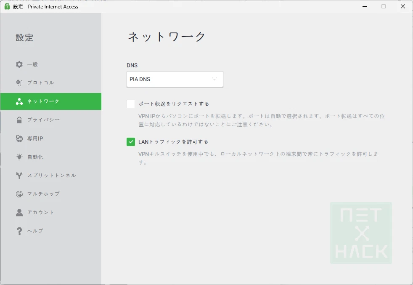The width and height of the screenshot is (413, 285).
Task: Open the スプリットトンネル settings page
Action: pos(51,176)
